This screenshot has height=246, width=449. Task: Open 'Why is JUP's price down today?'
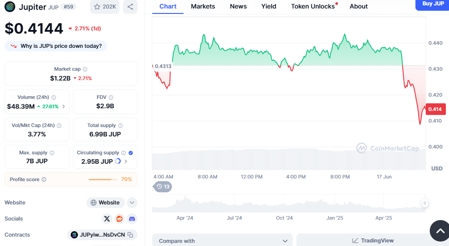click(56, 46)
